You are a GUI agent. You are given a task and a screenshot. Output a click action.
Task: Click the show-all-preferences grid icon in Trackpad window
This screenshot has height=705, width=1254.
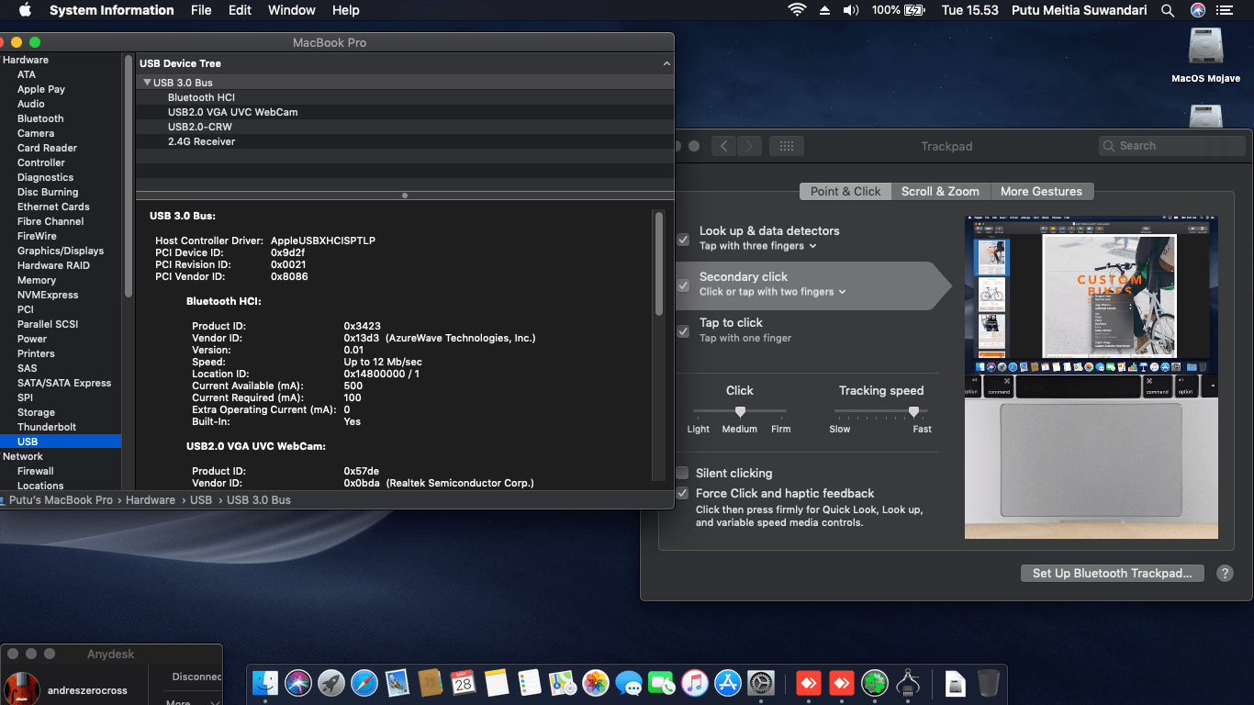(787, 145)
